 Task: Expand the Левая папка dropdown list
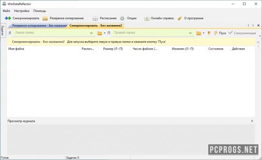coord(91,33)
